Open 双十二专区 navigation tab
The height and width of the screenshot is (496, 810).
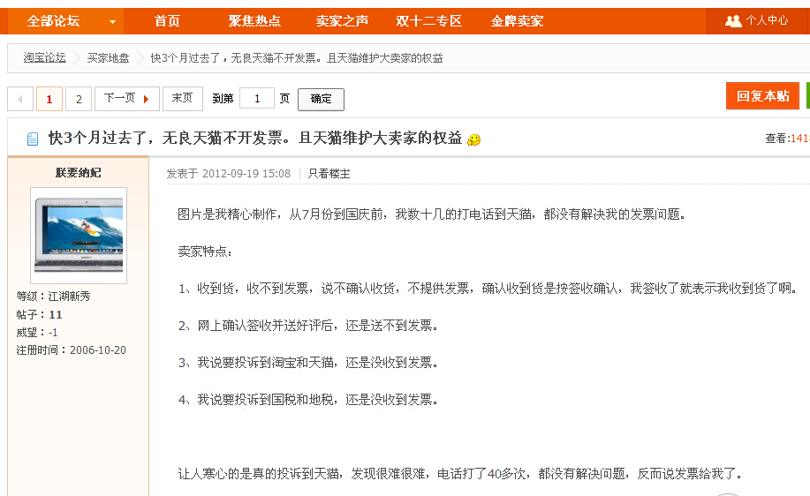(x=428, y=21)
